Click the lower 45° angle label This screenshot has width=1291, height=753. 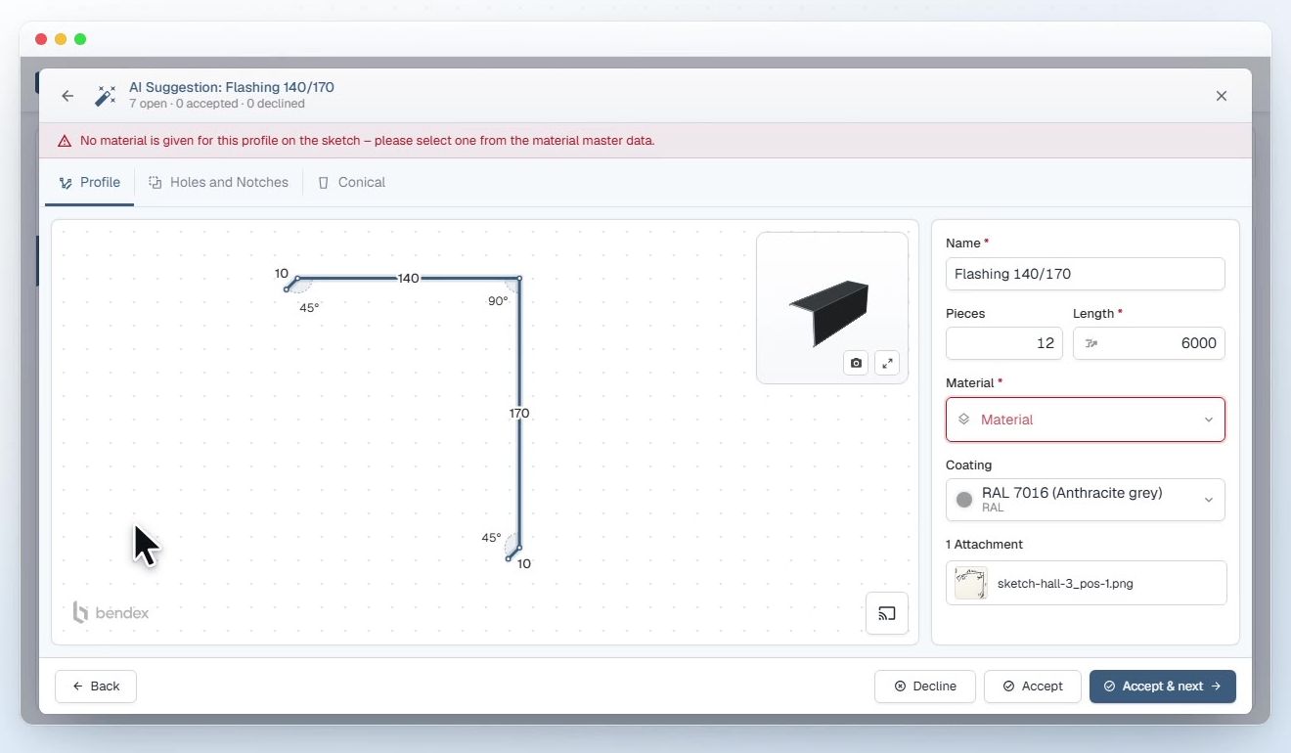pyautogui.click(x=491, y=538)
